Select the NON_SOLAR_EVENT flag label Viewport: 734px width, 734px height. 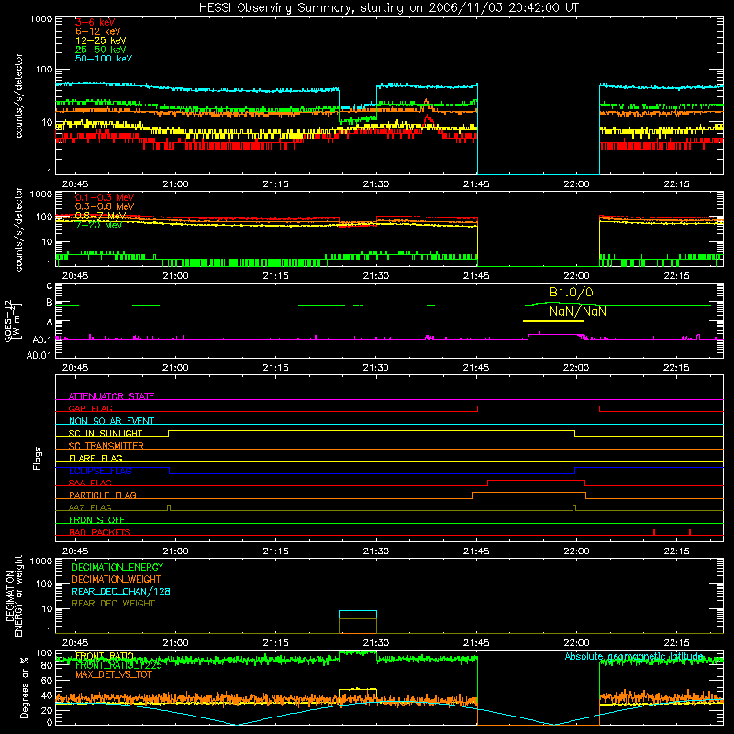(111, 421)
